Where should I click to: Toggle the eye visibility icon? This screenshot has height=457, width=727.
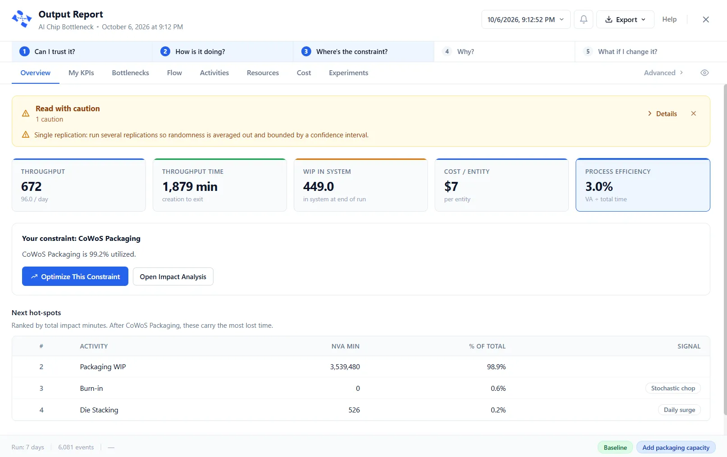tap(704, 73)
